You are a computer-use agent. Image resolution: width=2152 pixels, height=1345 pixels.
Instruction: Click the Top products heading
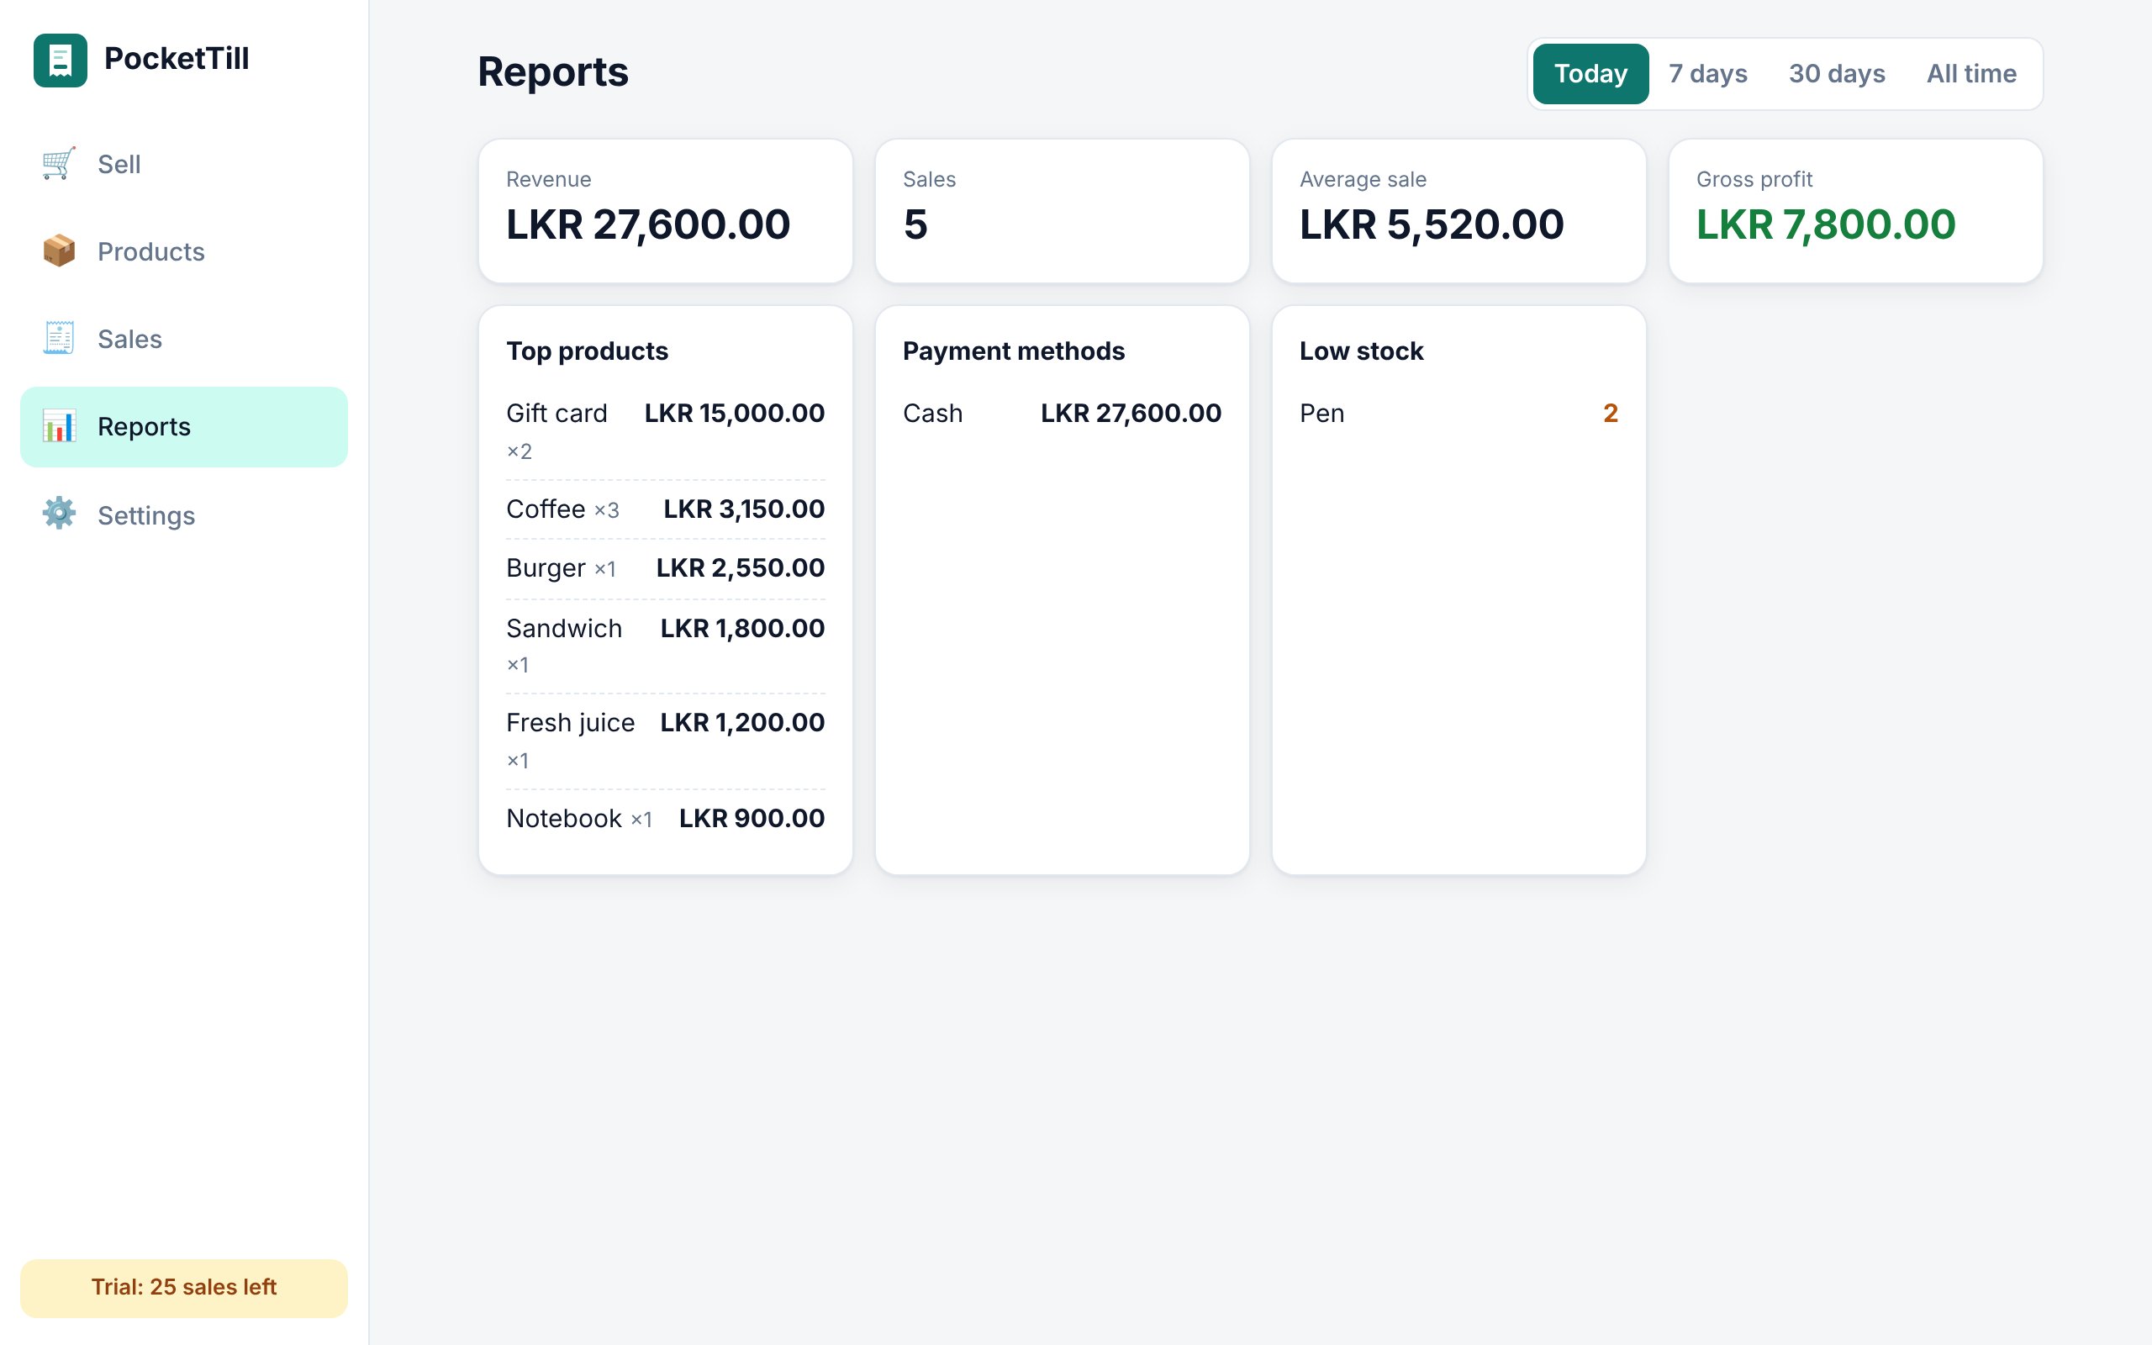click(587, 351)
